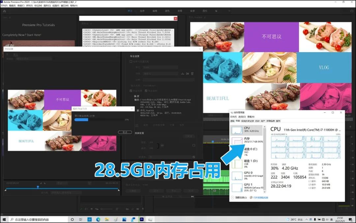Click the save preset icon in export settings

183,73
